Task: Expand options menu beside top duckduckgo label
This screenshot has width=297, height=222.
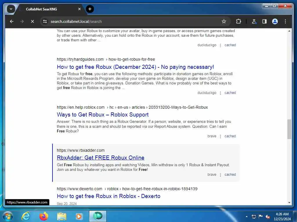Action: coord(220,45)
